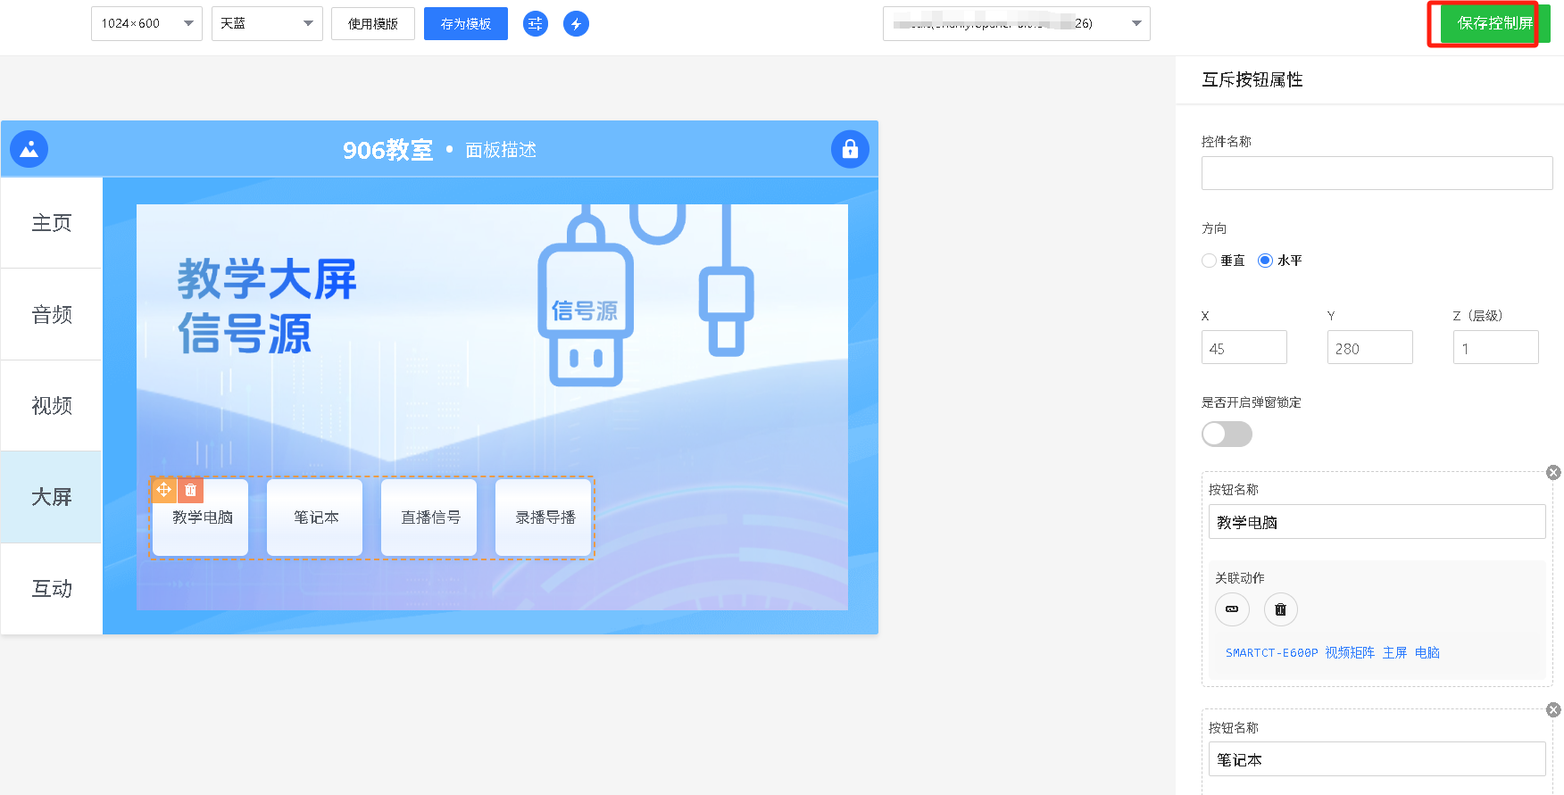
Task: Click the trash icon under 关联动作
Action: pyautogui.click(x=1280, y=609)
